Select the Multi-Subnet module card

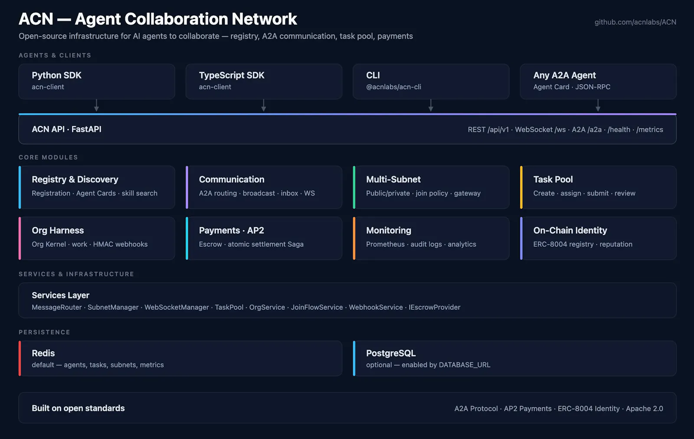click(x=431, y=187)
